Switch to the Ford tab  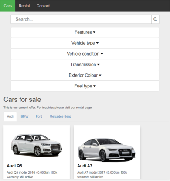39,117
